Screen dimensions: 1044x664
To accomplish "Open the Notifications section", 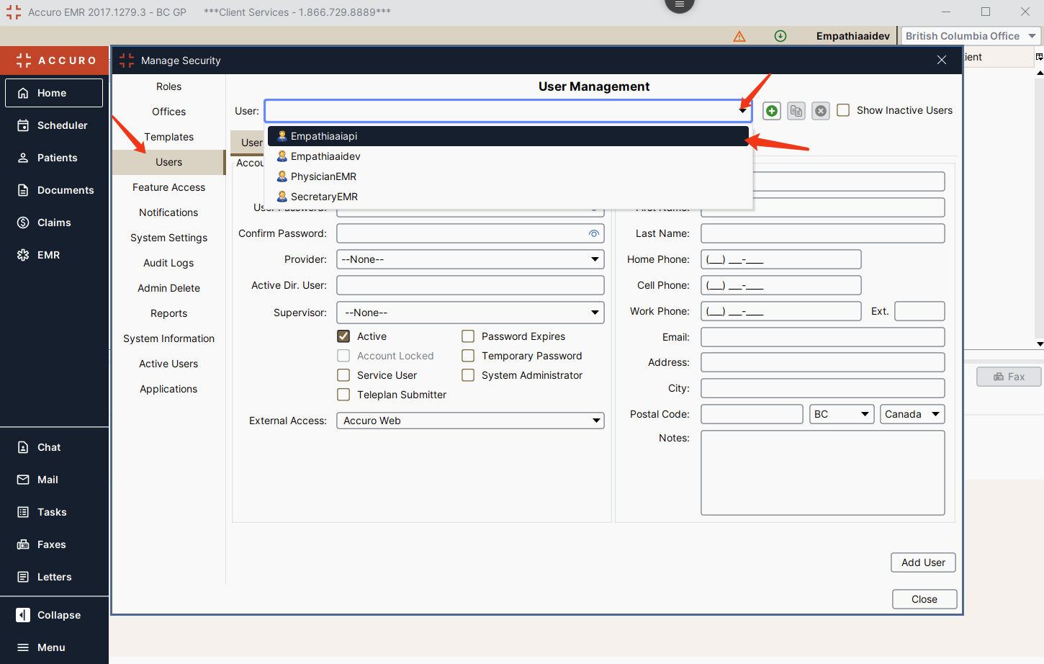I will [x=168, y=212].
